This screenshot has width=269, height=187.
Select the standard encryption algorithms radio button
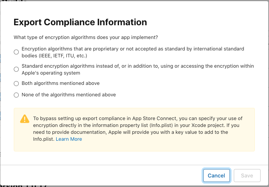[x=16, y=69]
